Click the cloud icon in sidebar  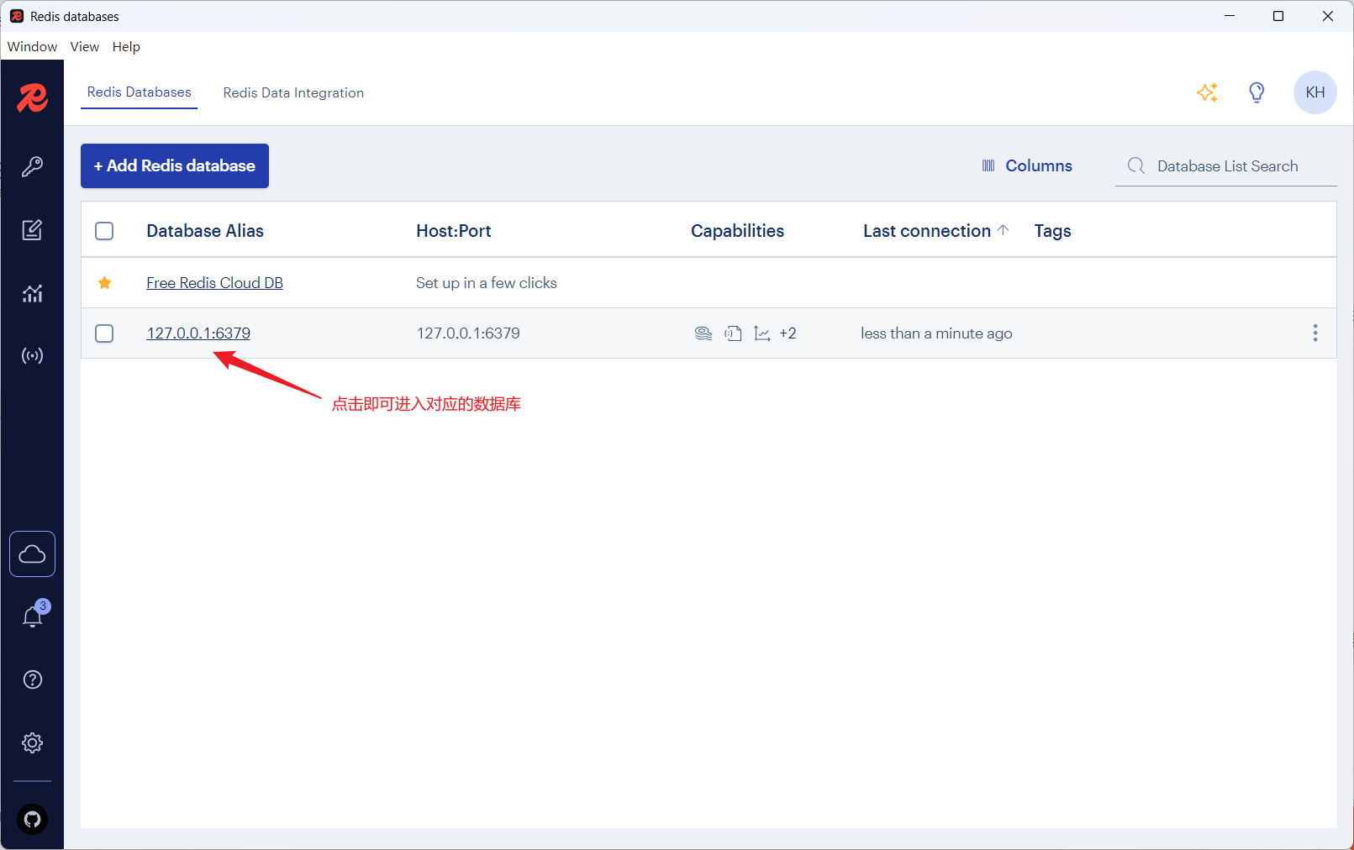pos(32,554)
